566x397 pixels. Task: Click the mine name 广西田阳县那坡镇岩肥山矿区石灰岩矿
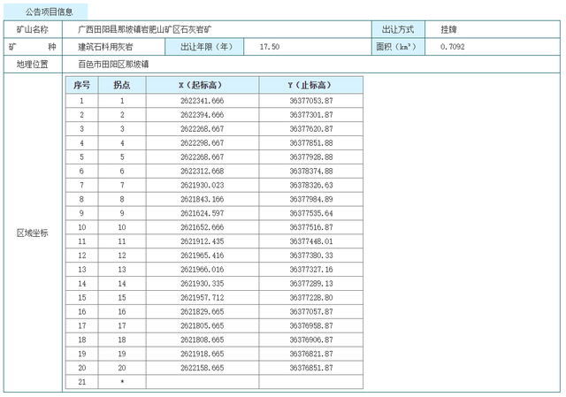145,29
